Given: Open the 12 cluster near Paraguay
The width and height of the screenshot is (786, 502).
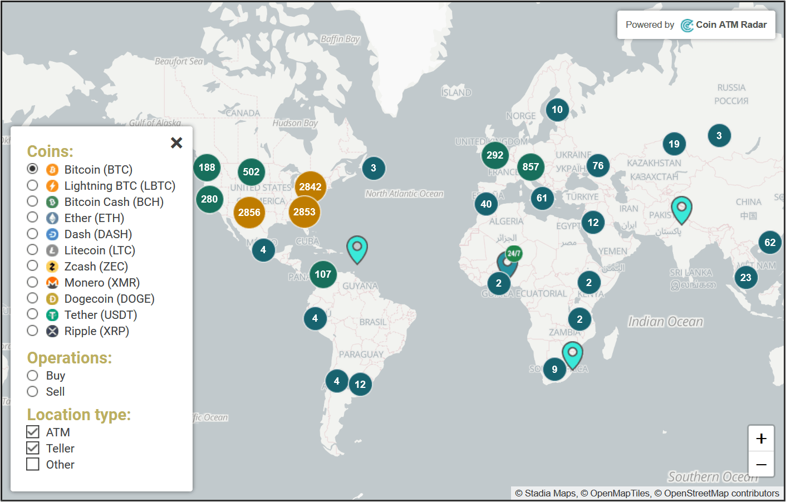Looking at the screenshot, I should coord(360,385).
